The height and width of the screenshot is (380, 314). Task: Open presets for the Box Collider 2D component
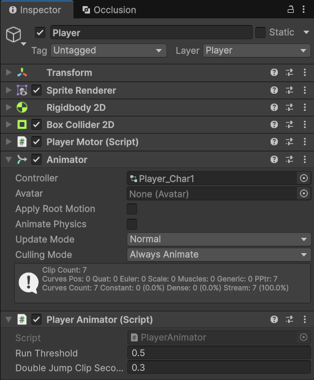pos(290,124)
